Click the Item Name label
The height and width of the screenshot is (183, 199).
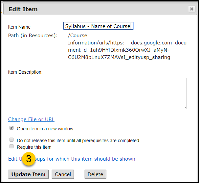[19, 27]
